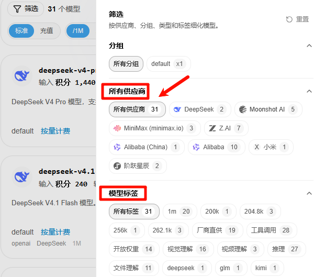Collapse the 所有供应商 section chevron
The height and width of the screenshot is (277, 314).
point(309,92)
